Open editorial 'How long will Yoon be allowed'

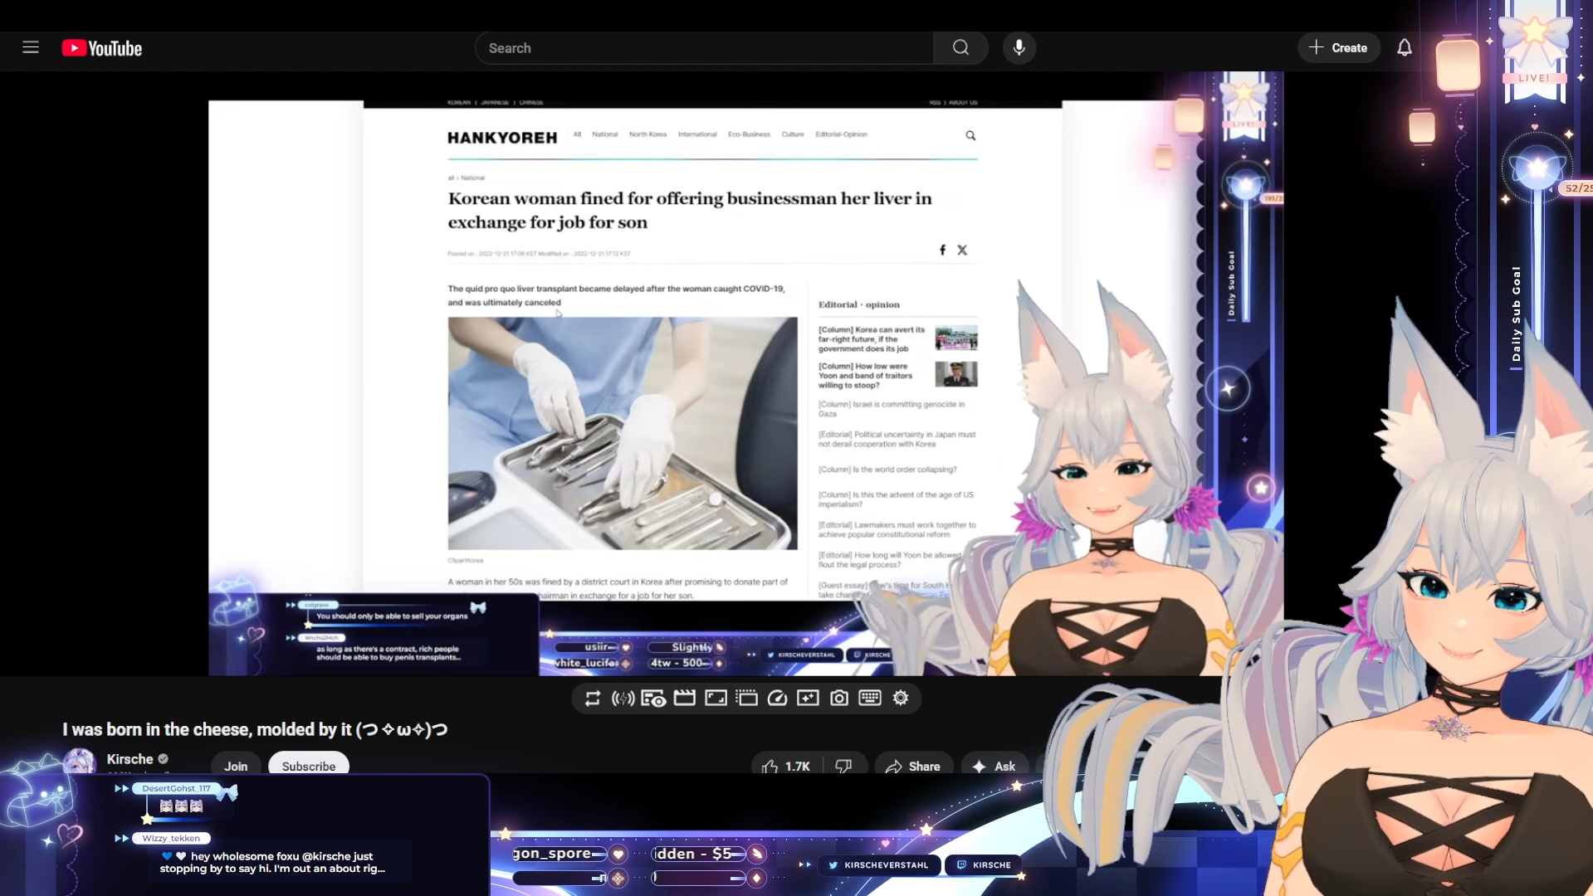[890, 560]
